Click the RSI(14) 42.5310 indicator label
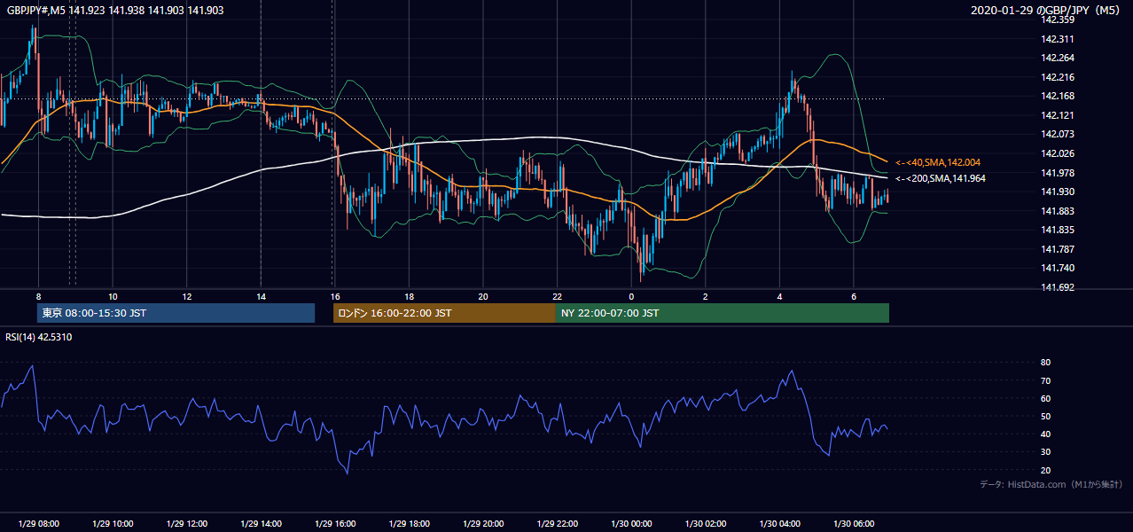The image size is (1133, 532). tap(39, 337)
